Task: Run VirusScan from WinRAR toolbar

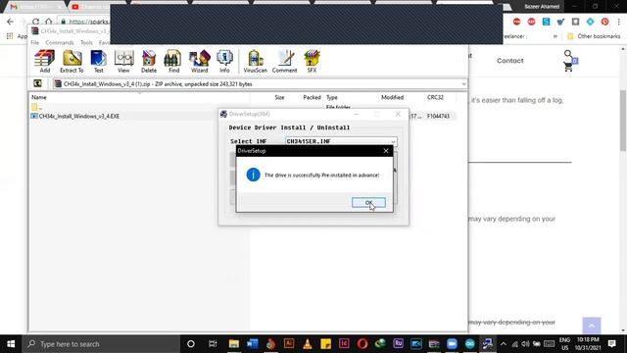Action: click(255, 61)
